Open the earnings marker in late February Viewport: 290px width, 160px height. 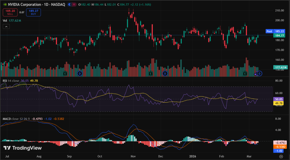(x=245, y=73)
